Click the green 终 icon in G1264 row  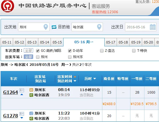point(31,95)
